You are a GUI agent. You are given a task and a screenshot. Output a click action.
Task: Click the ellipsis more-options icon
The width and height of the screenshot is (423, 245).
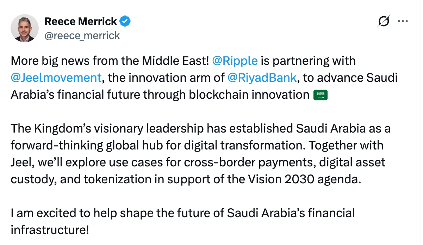[403, 22]
